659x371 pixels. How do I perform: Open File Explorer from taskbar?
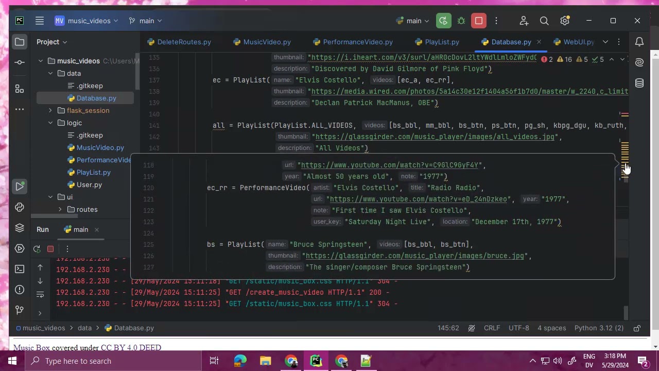[x=266, y=361]
